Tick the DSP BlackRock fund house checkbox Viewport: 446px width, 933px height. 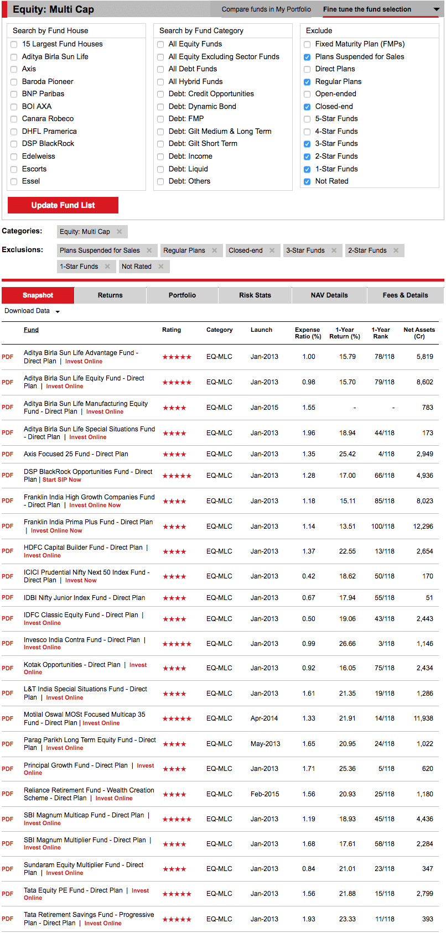coord(14,144)
